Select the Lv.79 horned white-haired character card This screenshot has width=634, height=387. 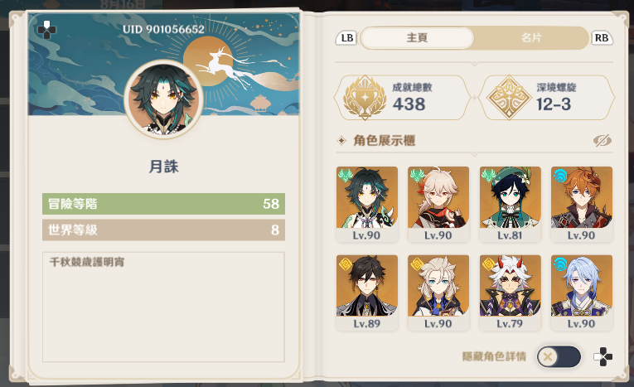click(510, 293)
